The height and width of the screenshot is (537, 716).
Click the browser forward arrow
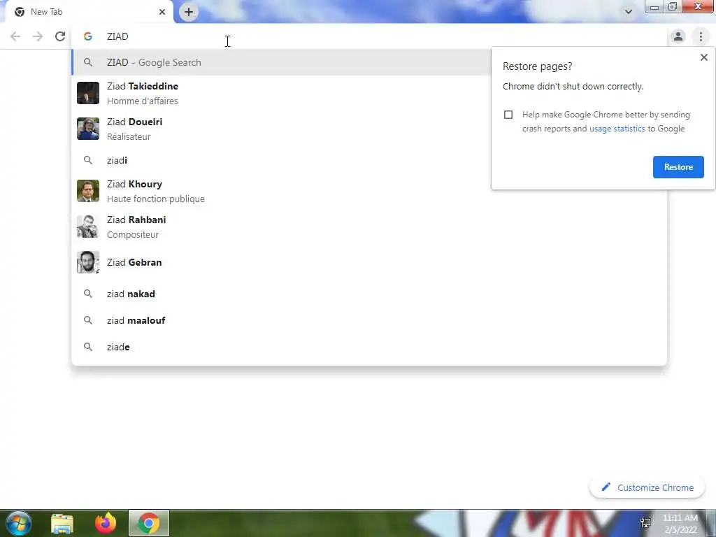point(38,36)
